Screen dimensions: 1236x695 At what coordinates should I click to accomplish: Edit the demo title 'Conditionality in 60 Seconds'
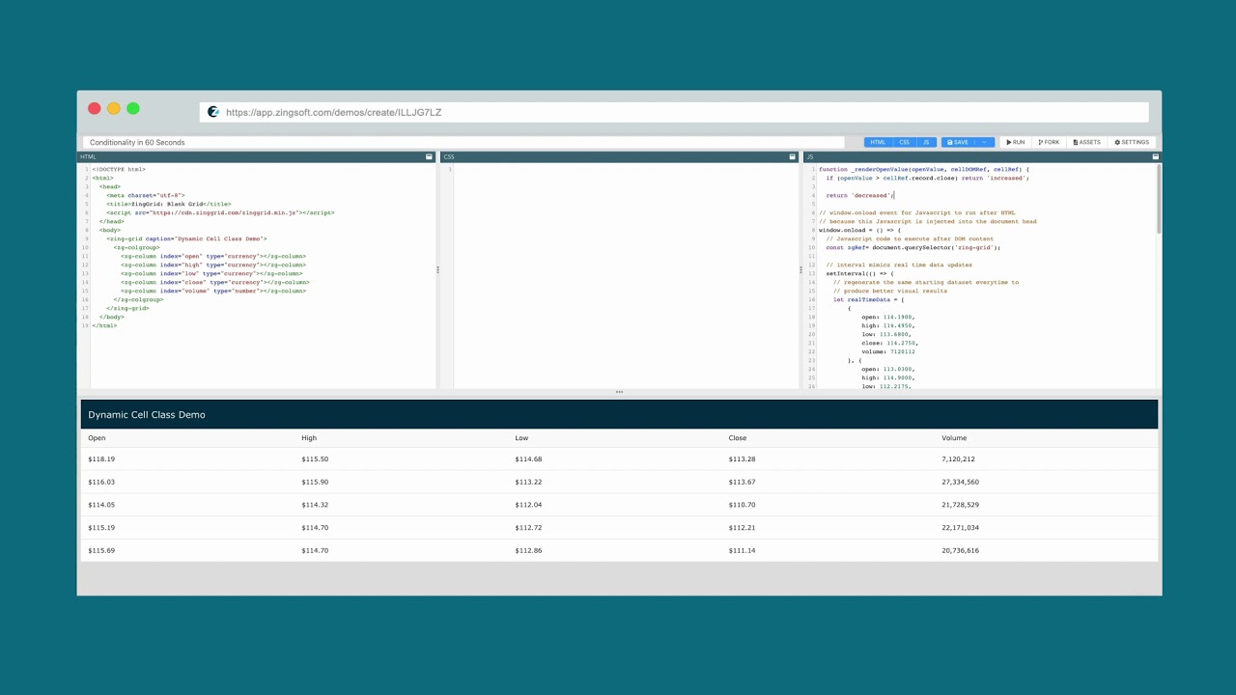463,142
